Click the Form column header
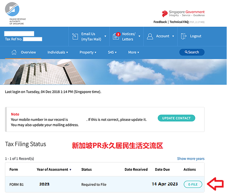 14,169
